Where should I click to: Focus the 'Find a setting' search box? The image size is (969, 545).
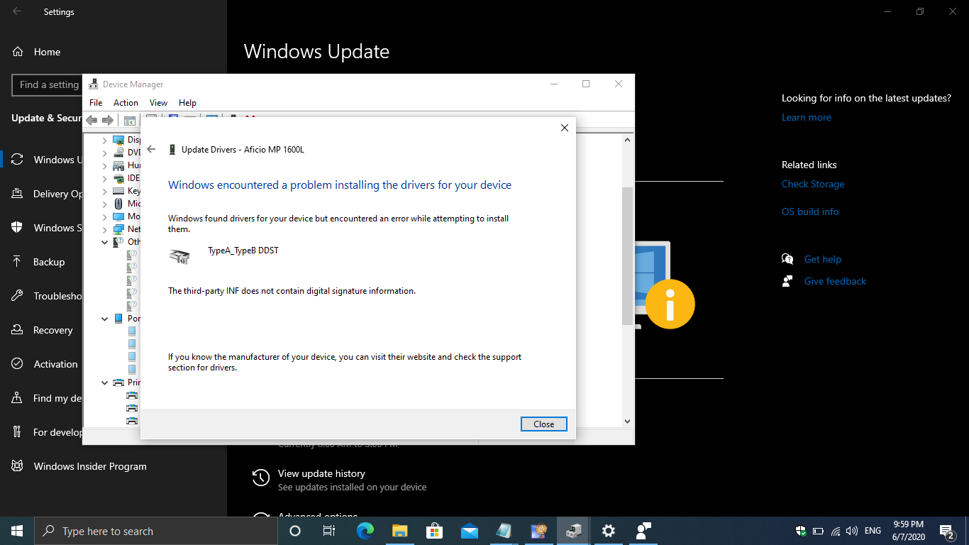[x=48, y=85]
